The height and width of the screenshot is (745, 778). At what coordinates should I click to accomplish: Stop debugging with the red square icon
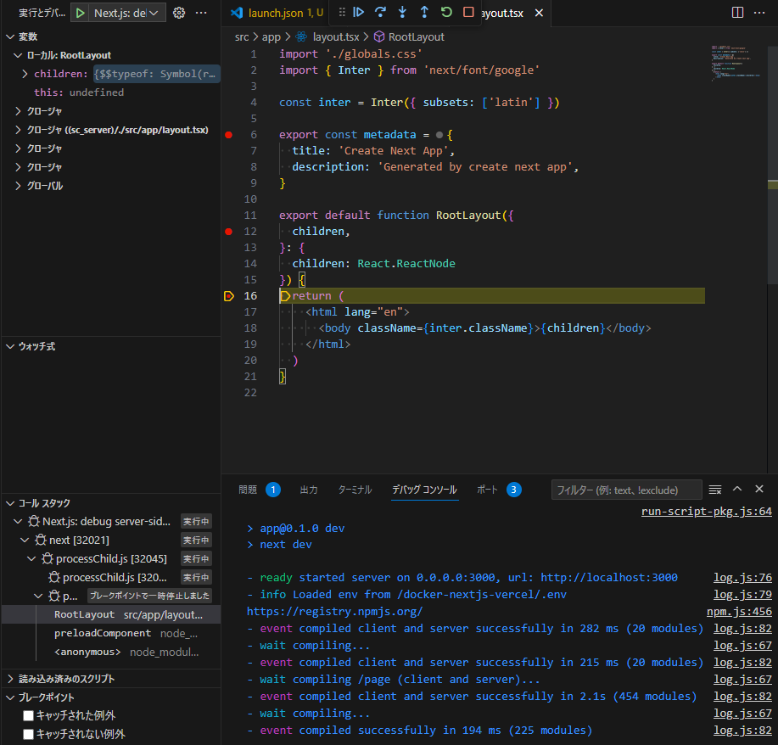[x=468, y=13]
